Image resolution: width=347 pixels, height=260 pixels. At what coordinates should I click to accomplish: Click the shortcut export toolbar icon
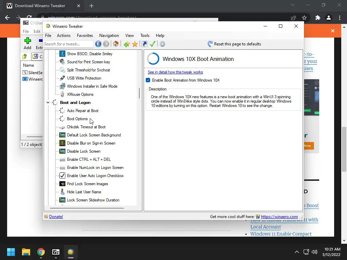click(144, 44)
